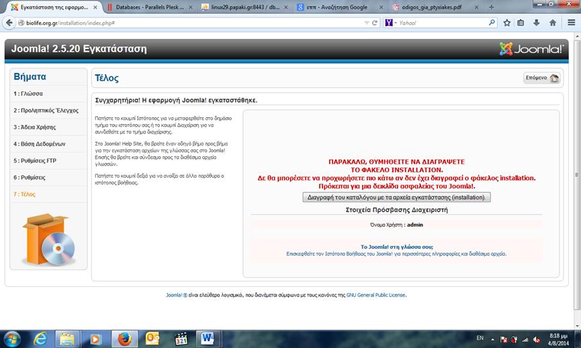
Task: Click the search magnifier icon
Action: point(492,23)
